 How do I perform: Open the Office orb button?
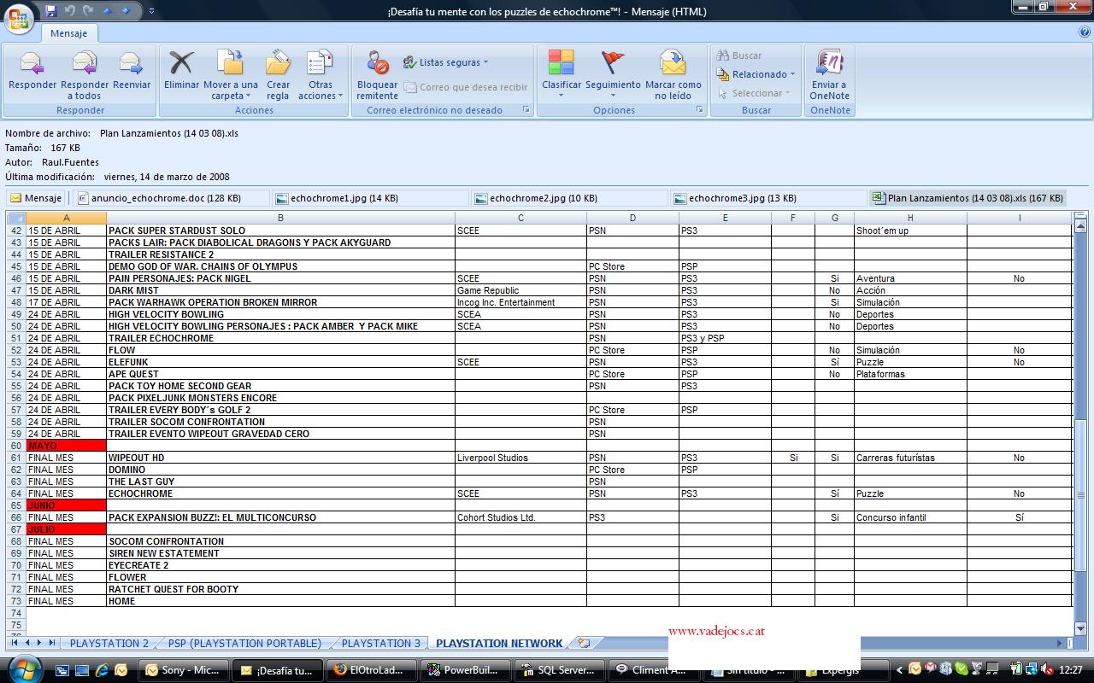pos(20,17)
